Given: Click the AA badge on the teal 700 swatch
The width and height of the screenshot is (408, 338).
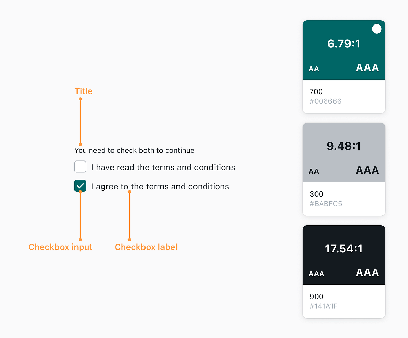Looking at the screenshot, I should [x=313, y=68].
